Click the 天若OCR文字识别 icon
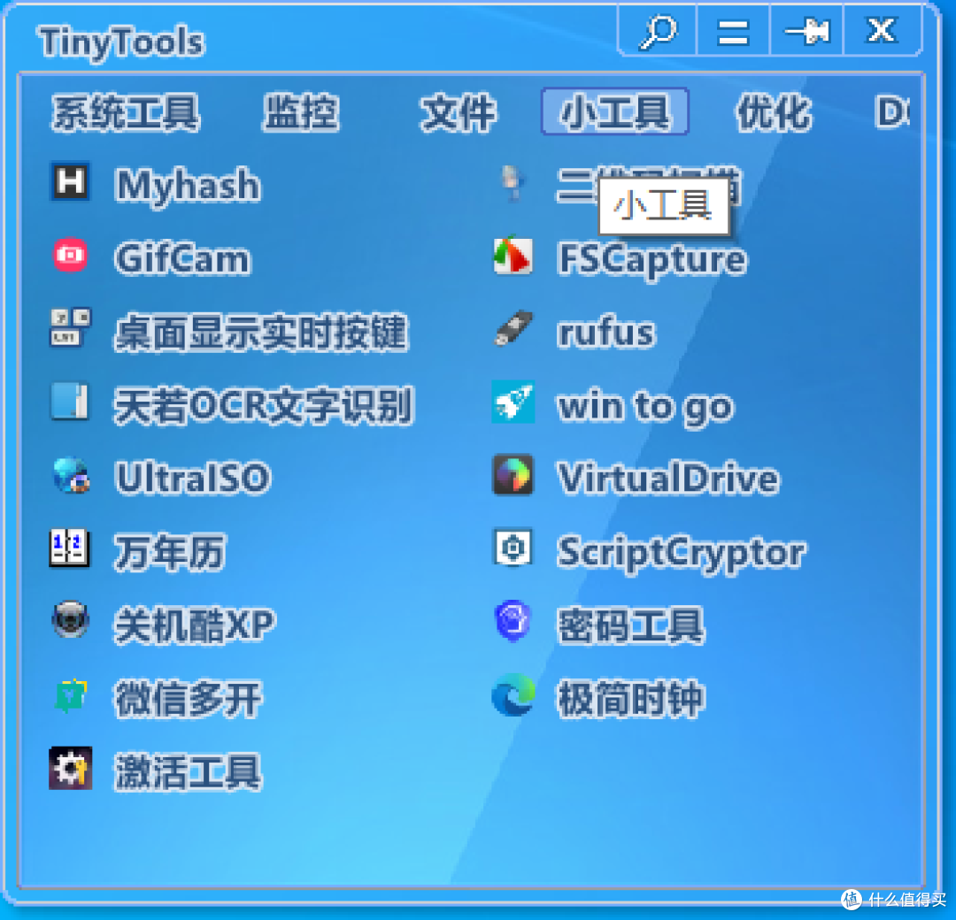Screen dimensions: 956x920 point(70,402)
